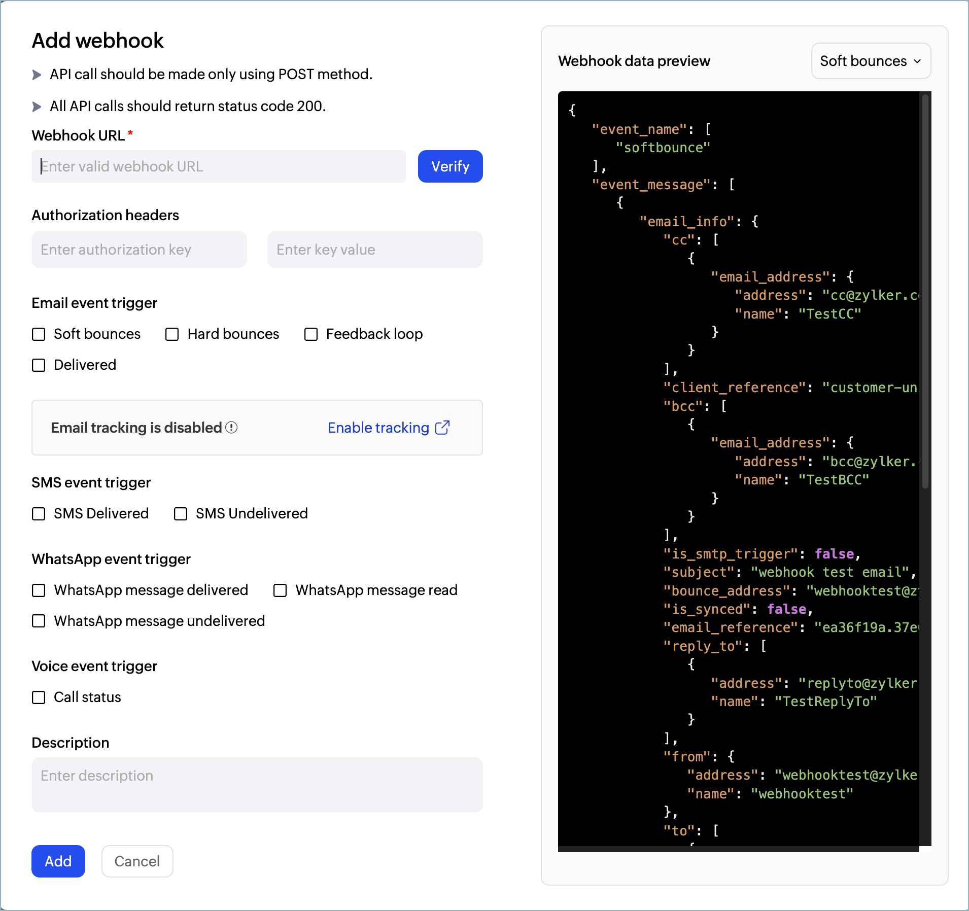This screenshot has width=969, height=911.
Task: Toggle the SMS Delivered checkbox
Action: [x=39, y=514]
